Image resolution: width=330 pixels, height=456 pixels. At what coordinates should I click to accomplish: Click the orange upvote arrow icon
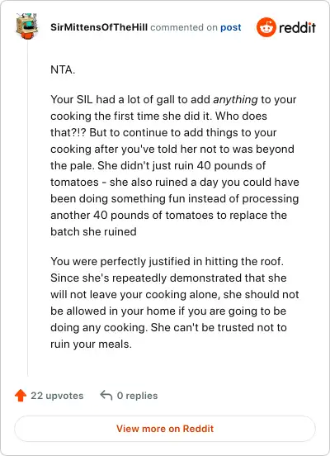pos(21,396)
